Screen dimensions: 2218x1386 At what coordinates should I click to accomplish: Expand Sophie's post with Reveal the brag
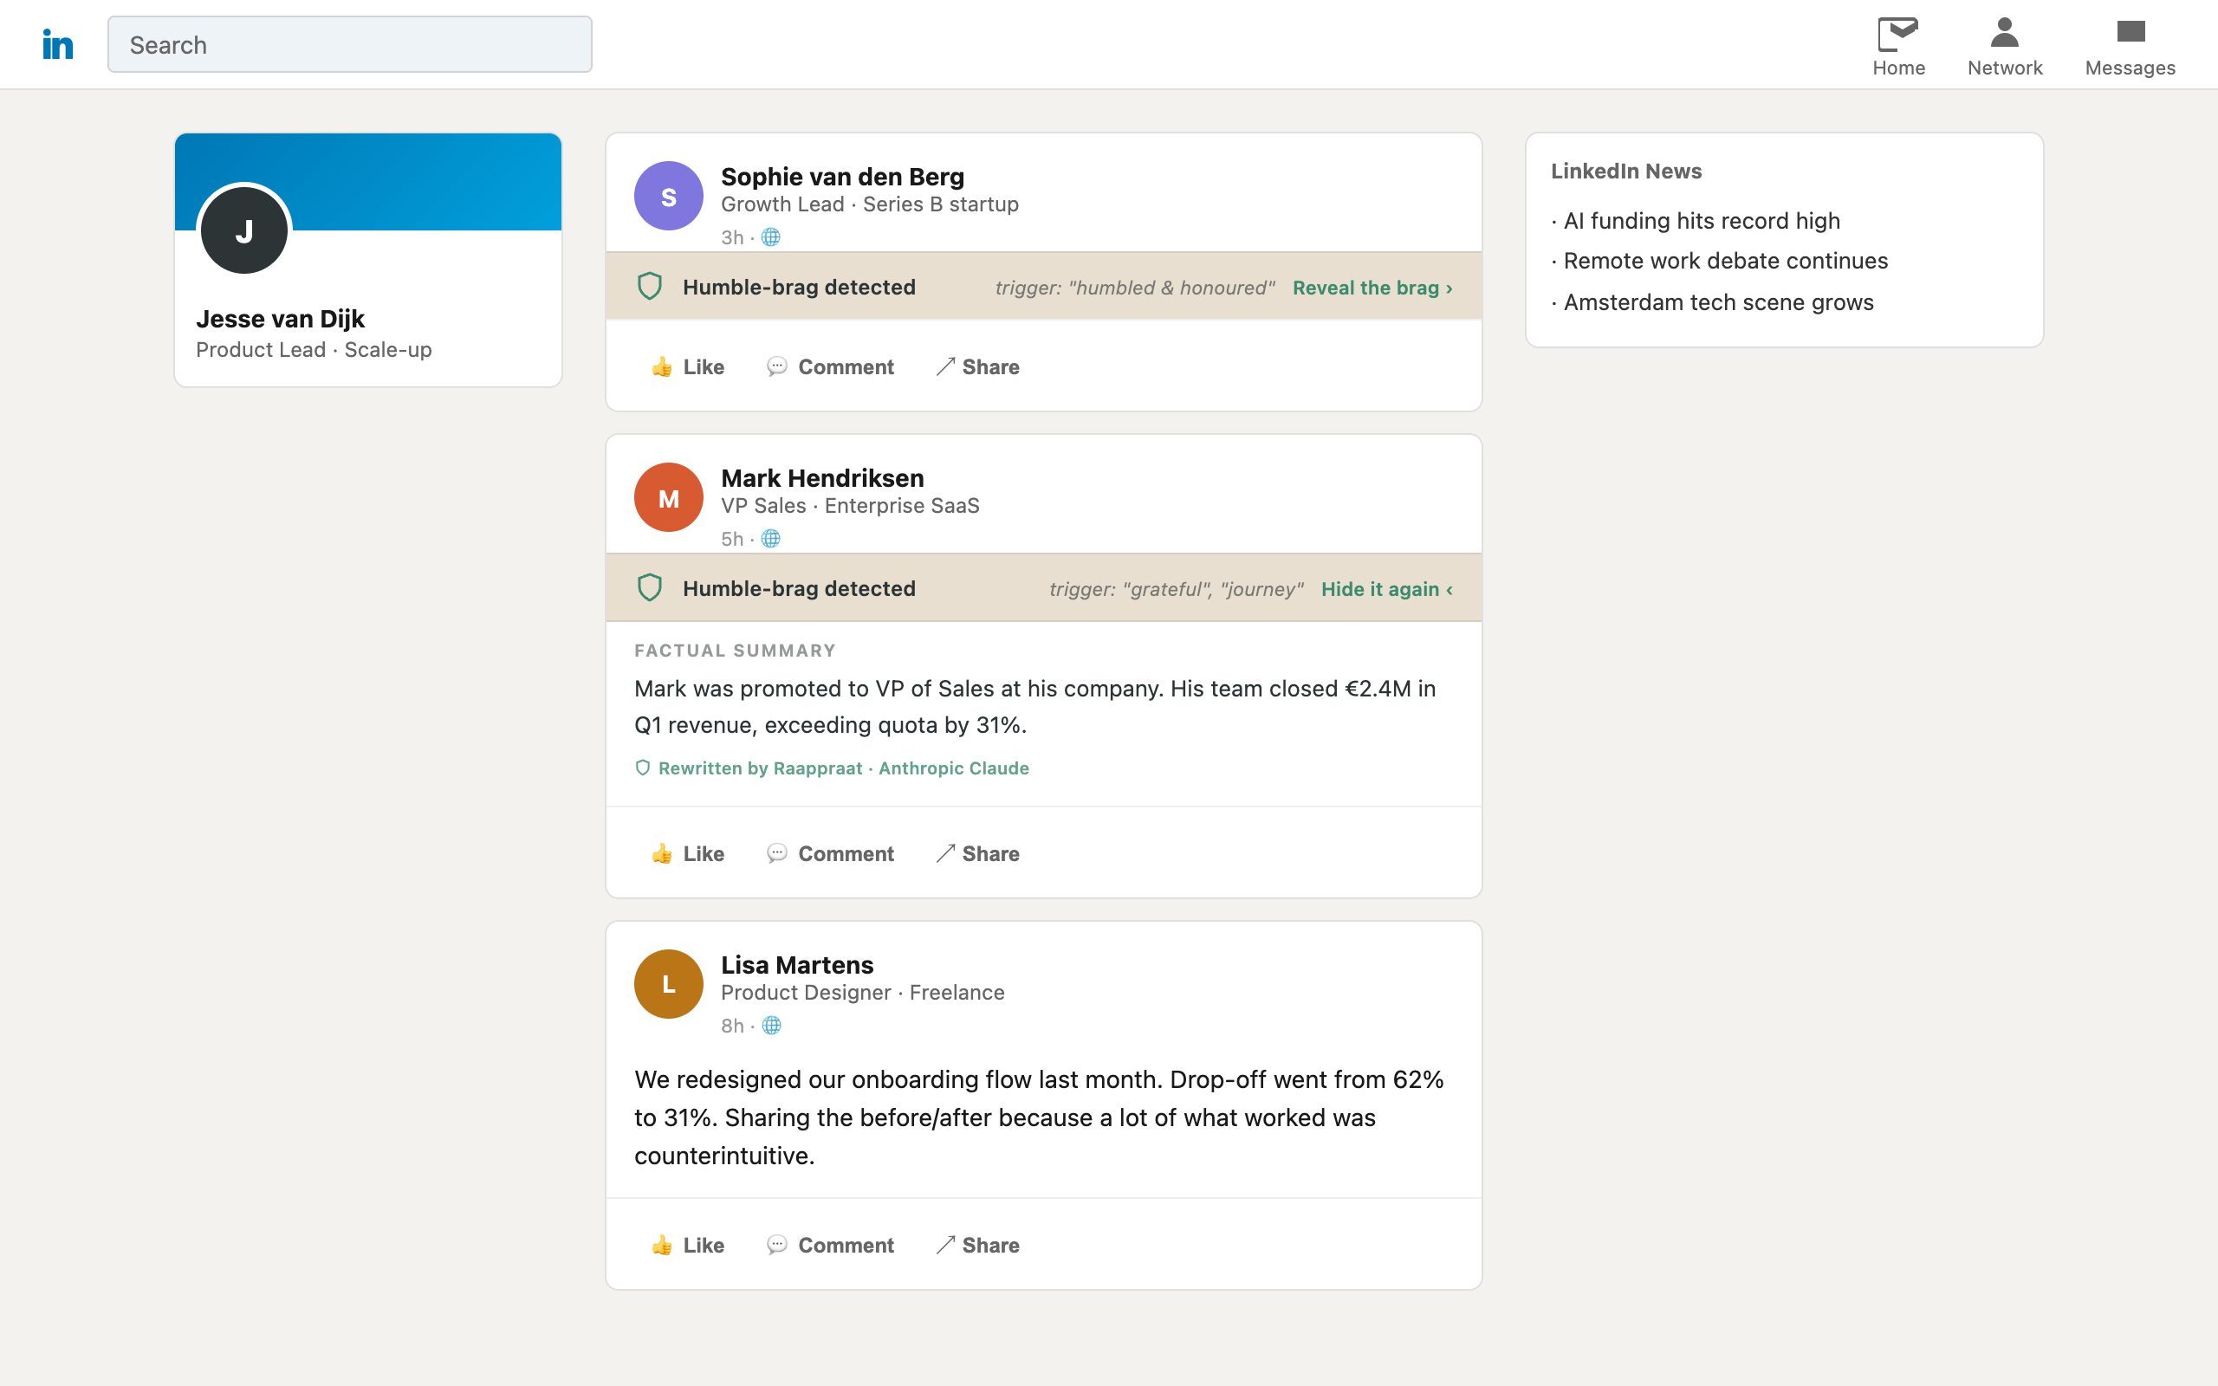click(x=1372, y=288)
